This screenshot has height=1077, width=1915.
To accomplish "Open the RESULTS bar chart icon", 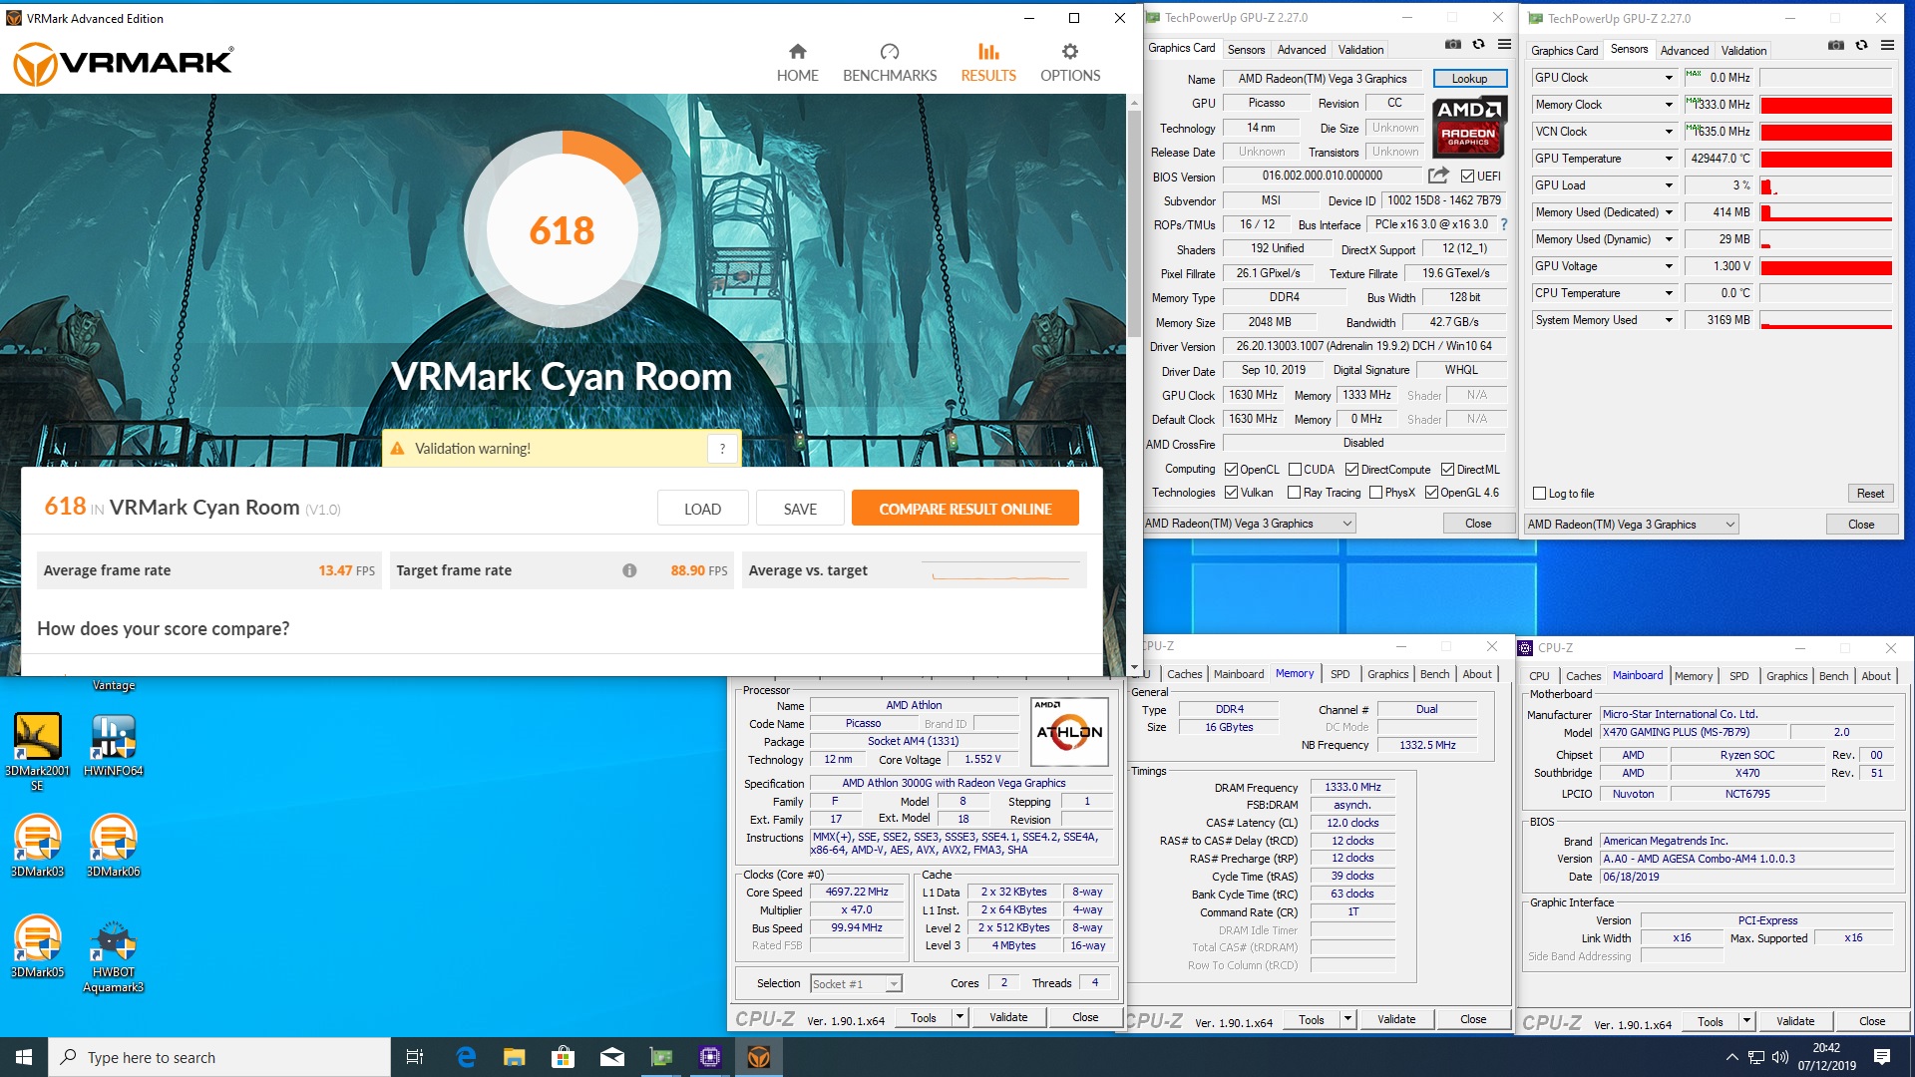I will pos(988,52).
